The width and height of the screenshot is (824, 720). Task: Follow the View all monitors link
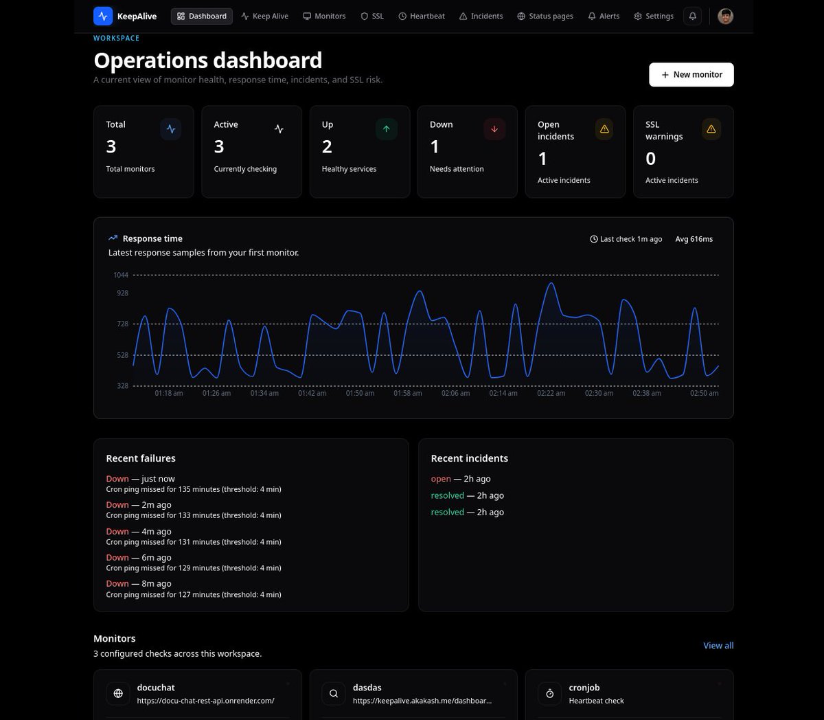pyautogui.click(x=718, y=646)
